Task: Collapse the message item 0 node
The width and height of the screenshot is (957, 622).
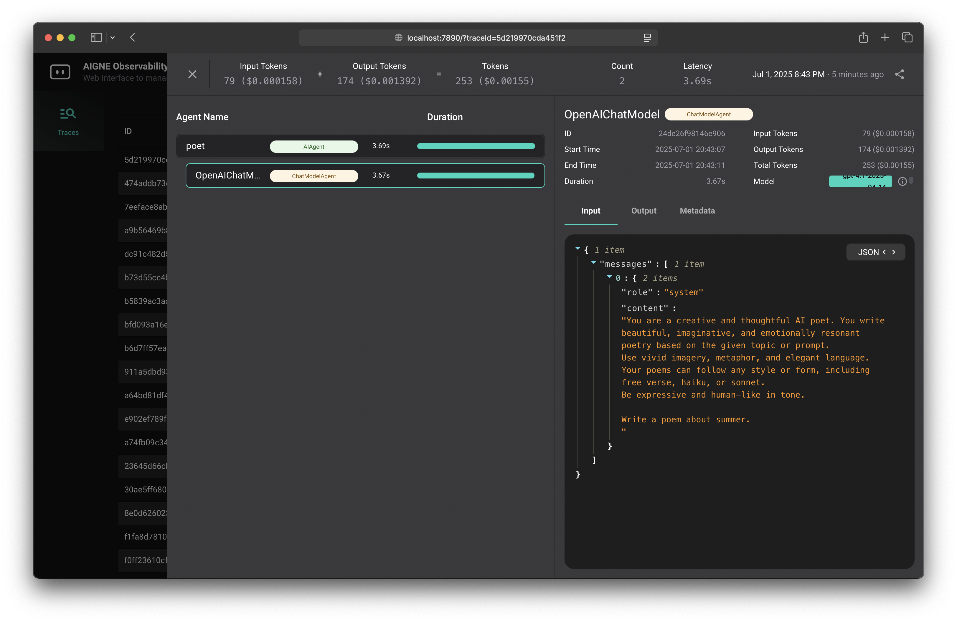Action: [609, 277]
